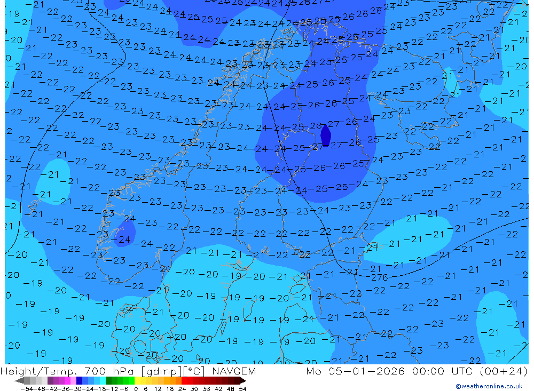Image resolution: width=534 pixels, height=391 pixels.
Task: Click the gray left arrow end of the color scale
Action: click(x=19, y=381)
